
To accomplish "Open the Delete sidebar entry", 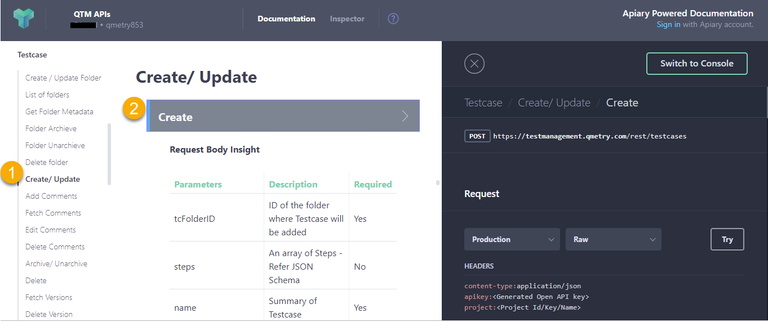I will [x=36, y=280].
